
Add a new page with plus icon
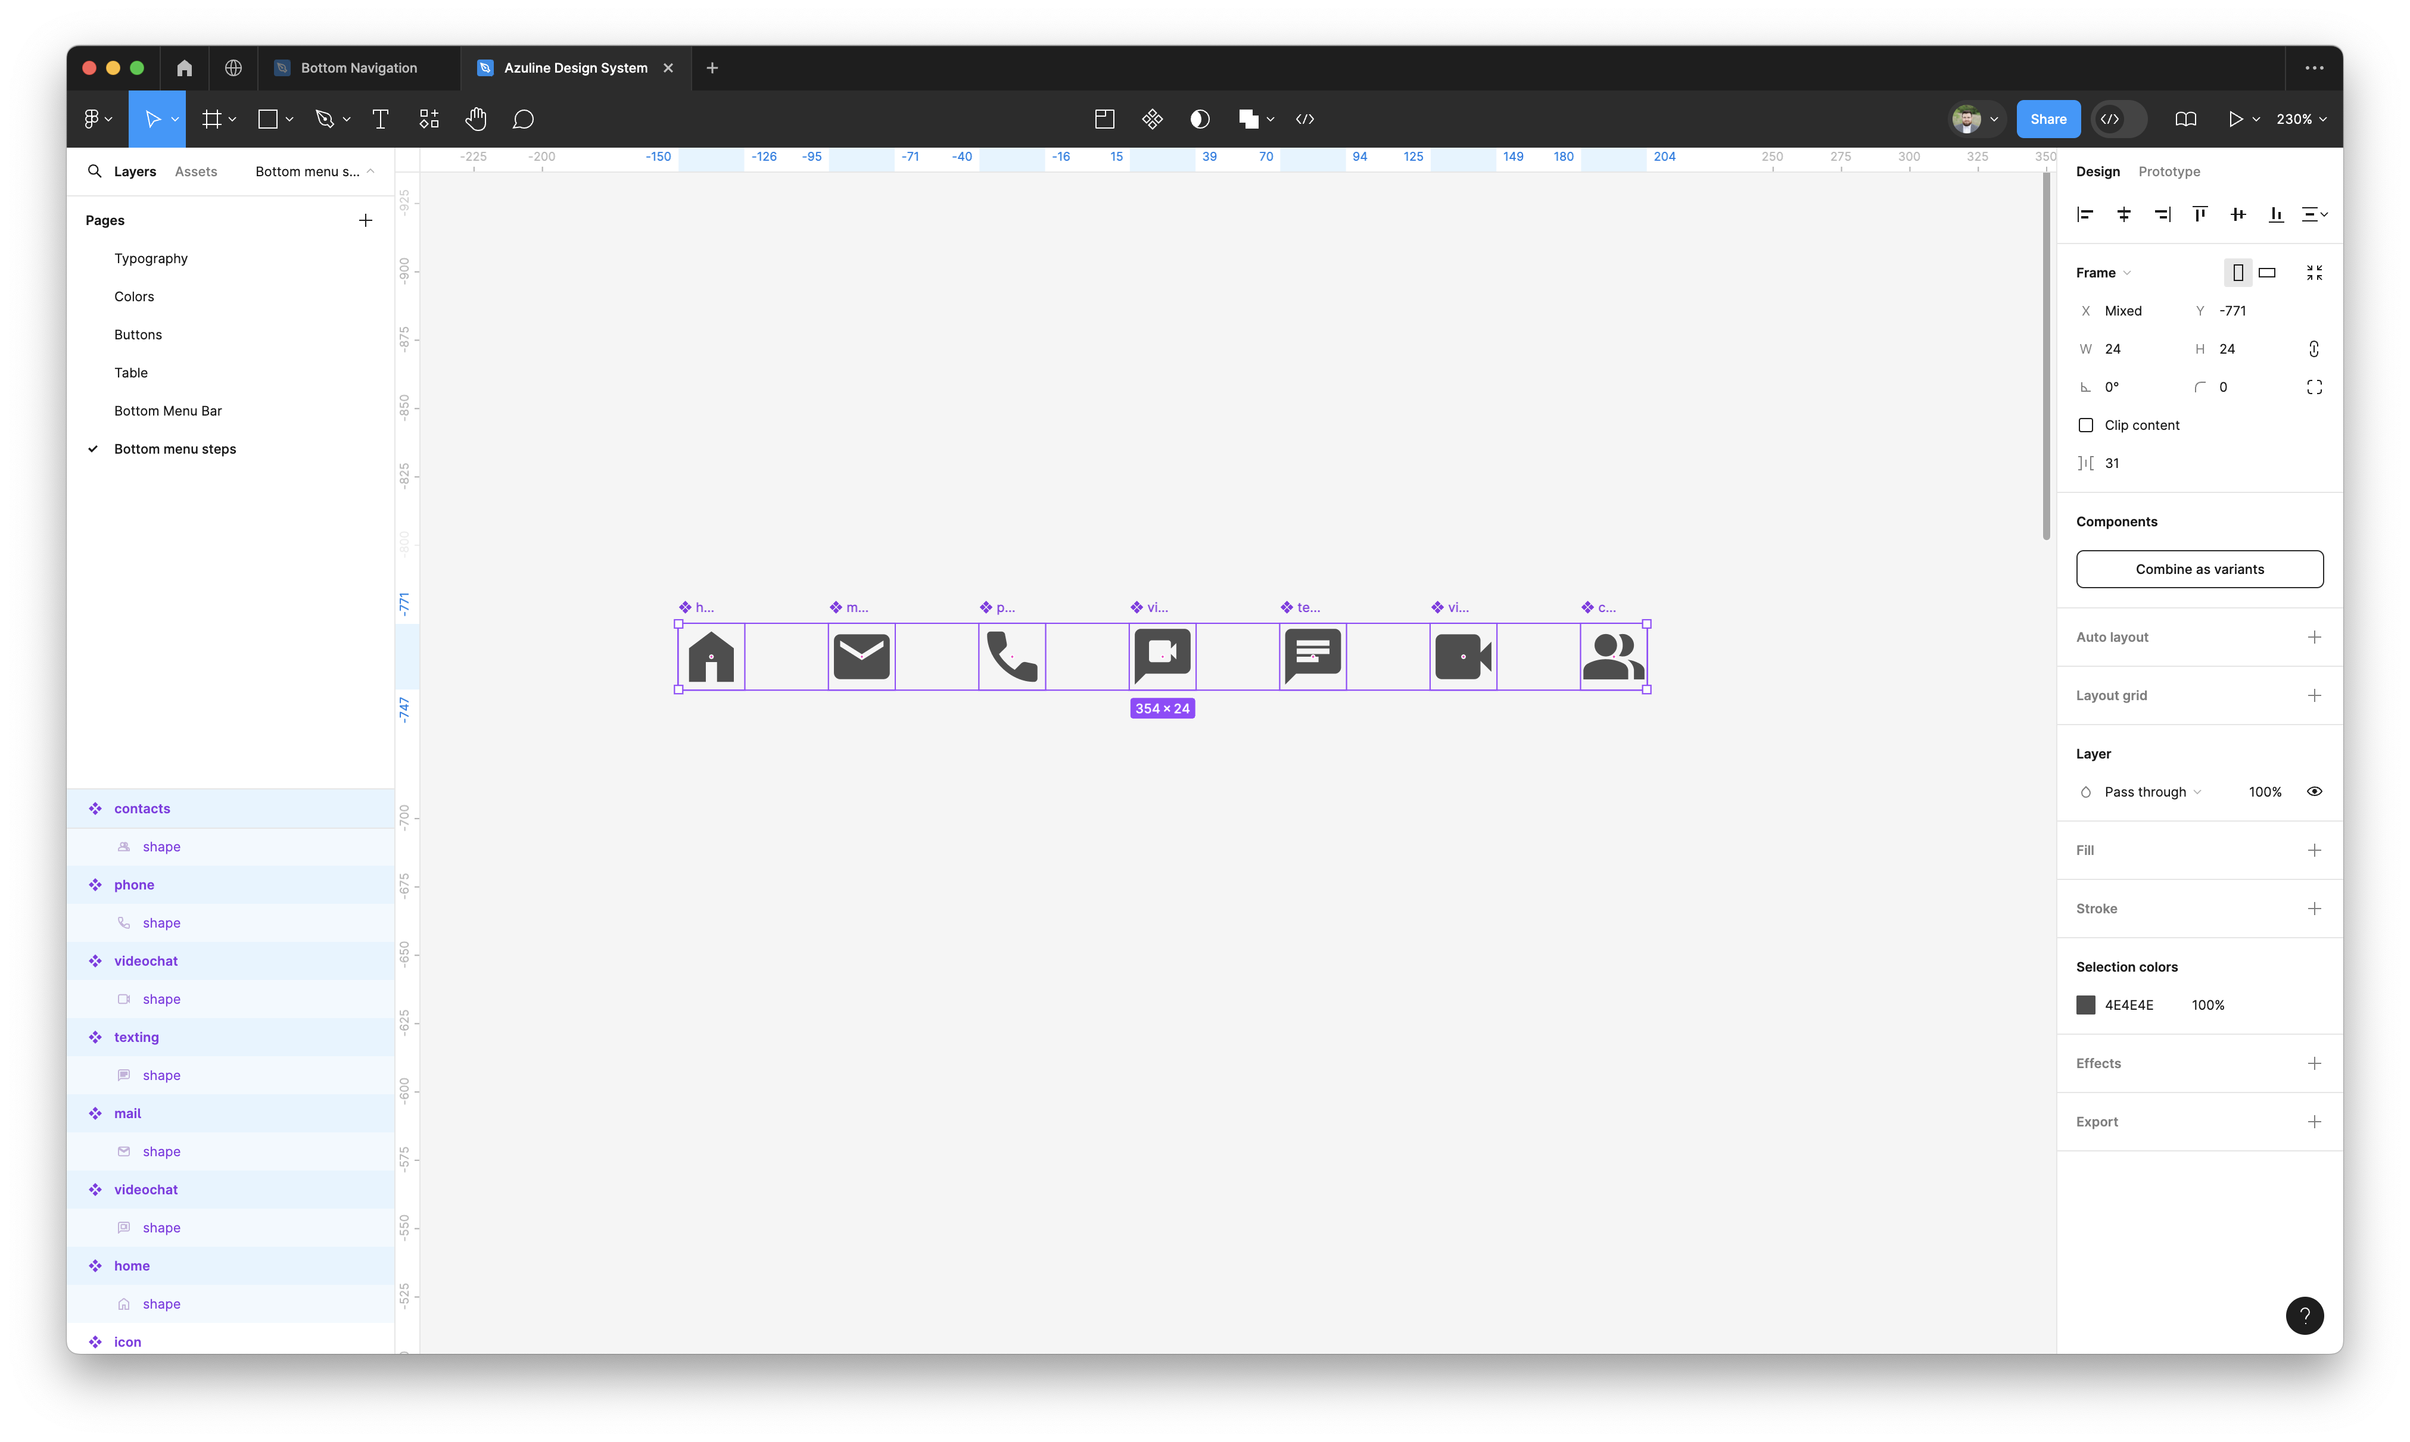[x=366, y=220]
